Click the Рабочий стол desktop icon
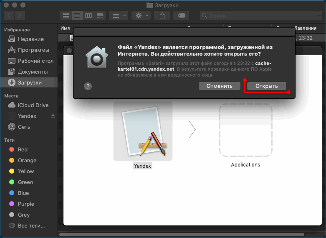Screen dimensions: 326x238 click(x=12, y=61)
